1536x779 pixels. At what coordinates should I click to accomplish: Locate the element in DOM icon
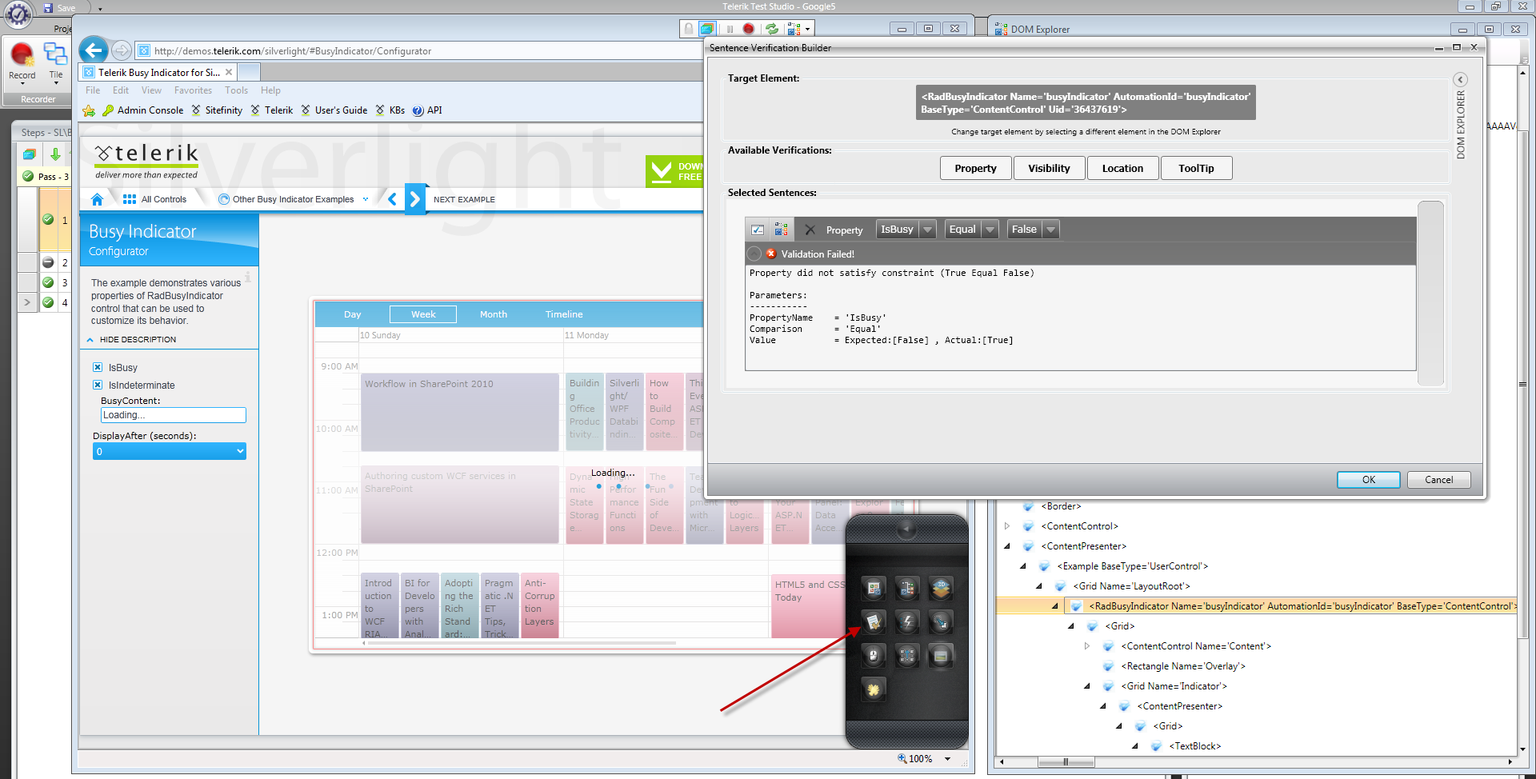pos(781,230)
